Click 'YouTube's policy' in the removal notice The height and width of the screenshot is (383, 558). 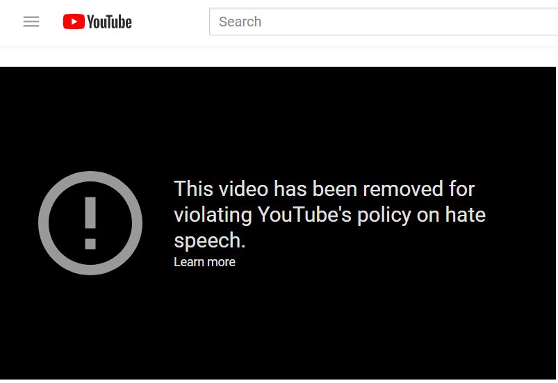click(334, 215)
